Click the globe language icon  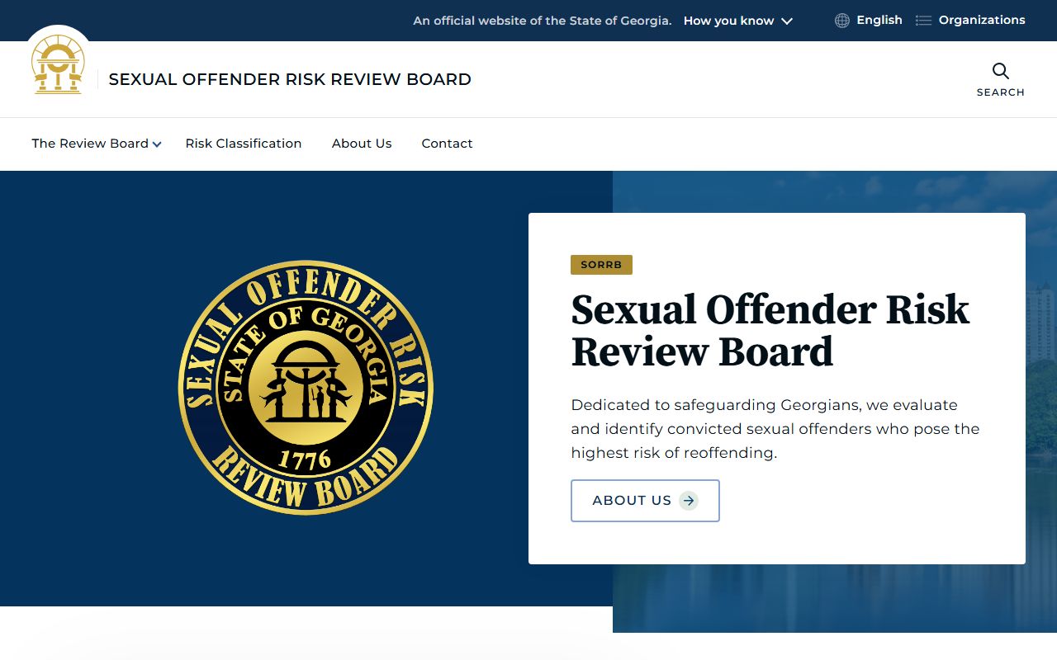click(842, 21)
